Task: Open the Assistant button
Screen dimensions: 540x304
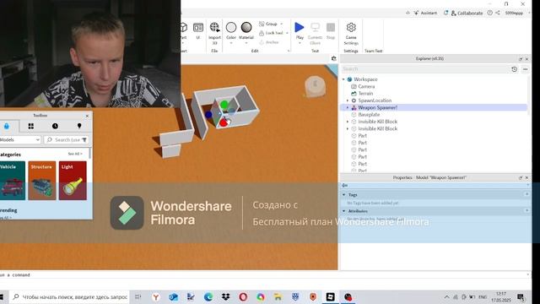Action: [425, 13]
